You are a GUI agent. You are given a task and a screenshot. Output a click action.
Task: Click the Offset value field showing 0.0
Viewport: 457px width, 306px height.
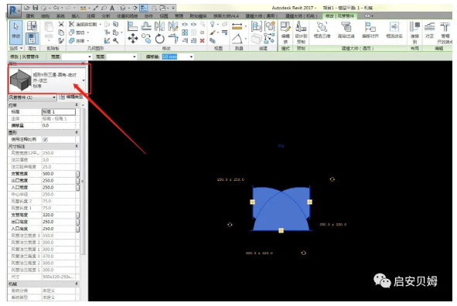(x=59, y=125)
